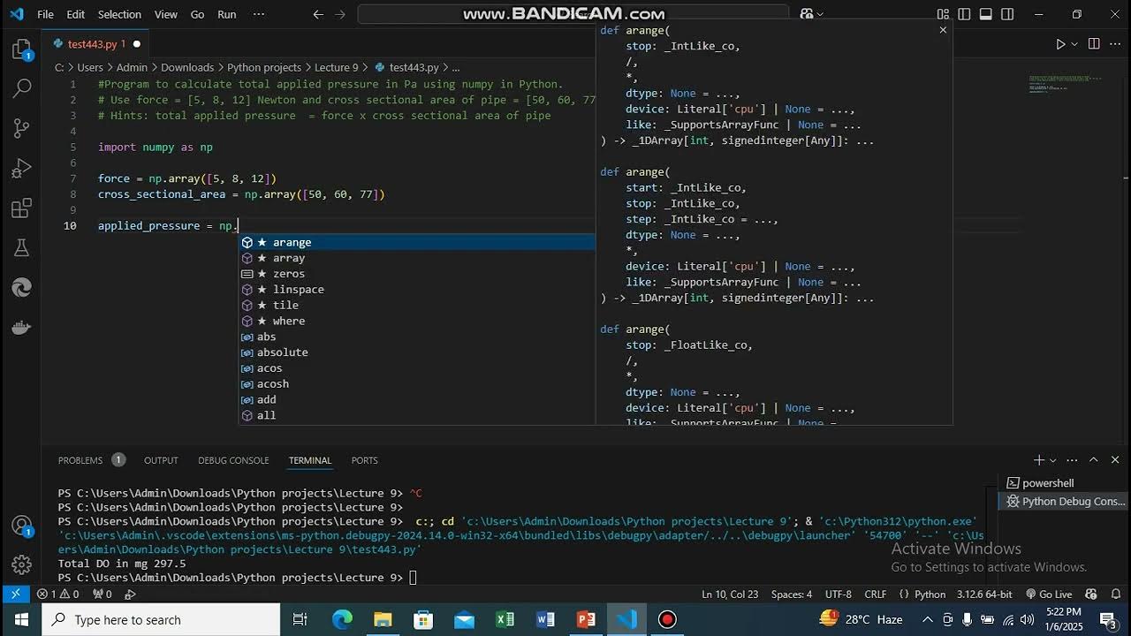Image resolution: width=1131 pixels, height=636 pixels.
Task: Choose the arange autocomplete suggestion
Action: [417, 242]
